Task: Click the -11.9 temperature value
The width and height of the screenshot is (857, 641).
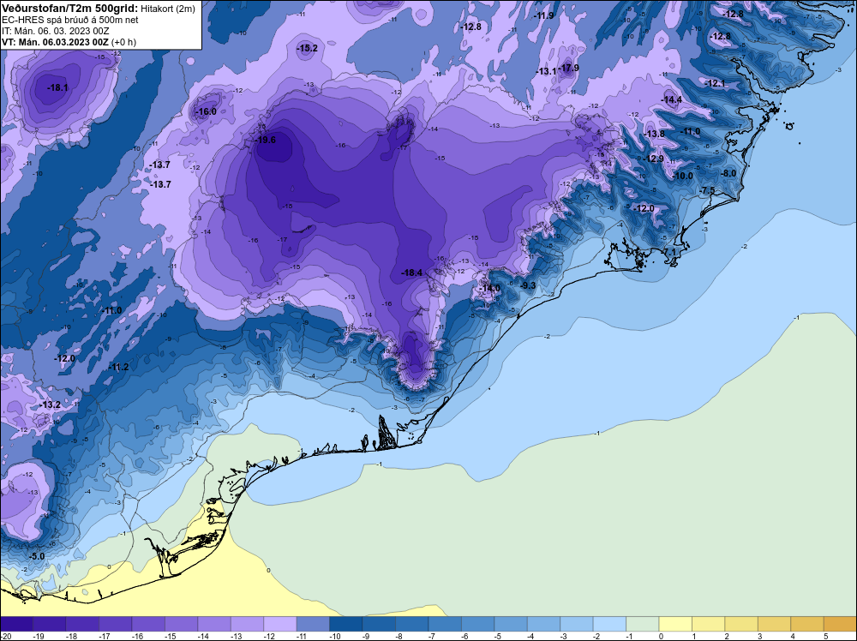Action: [544, 15]
